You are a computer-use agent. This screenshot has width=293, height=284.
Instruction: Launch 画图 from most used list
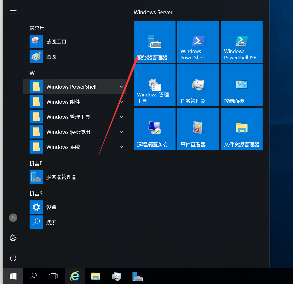pyautogui.click(x=51, y=57)
